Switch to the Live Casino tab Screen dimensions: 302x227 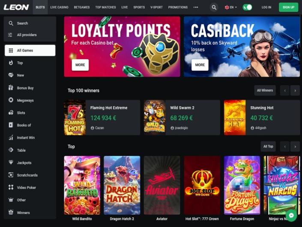pos(59,7)
